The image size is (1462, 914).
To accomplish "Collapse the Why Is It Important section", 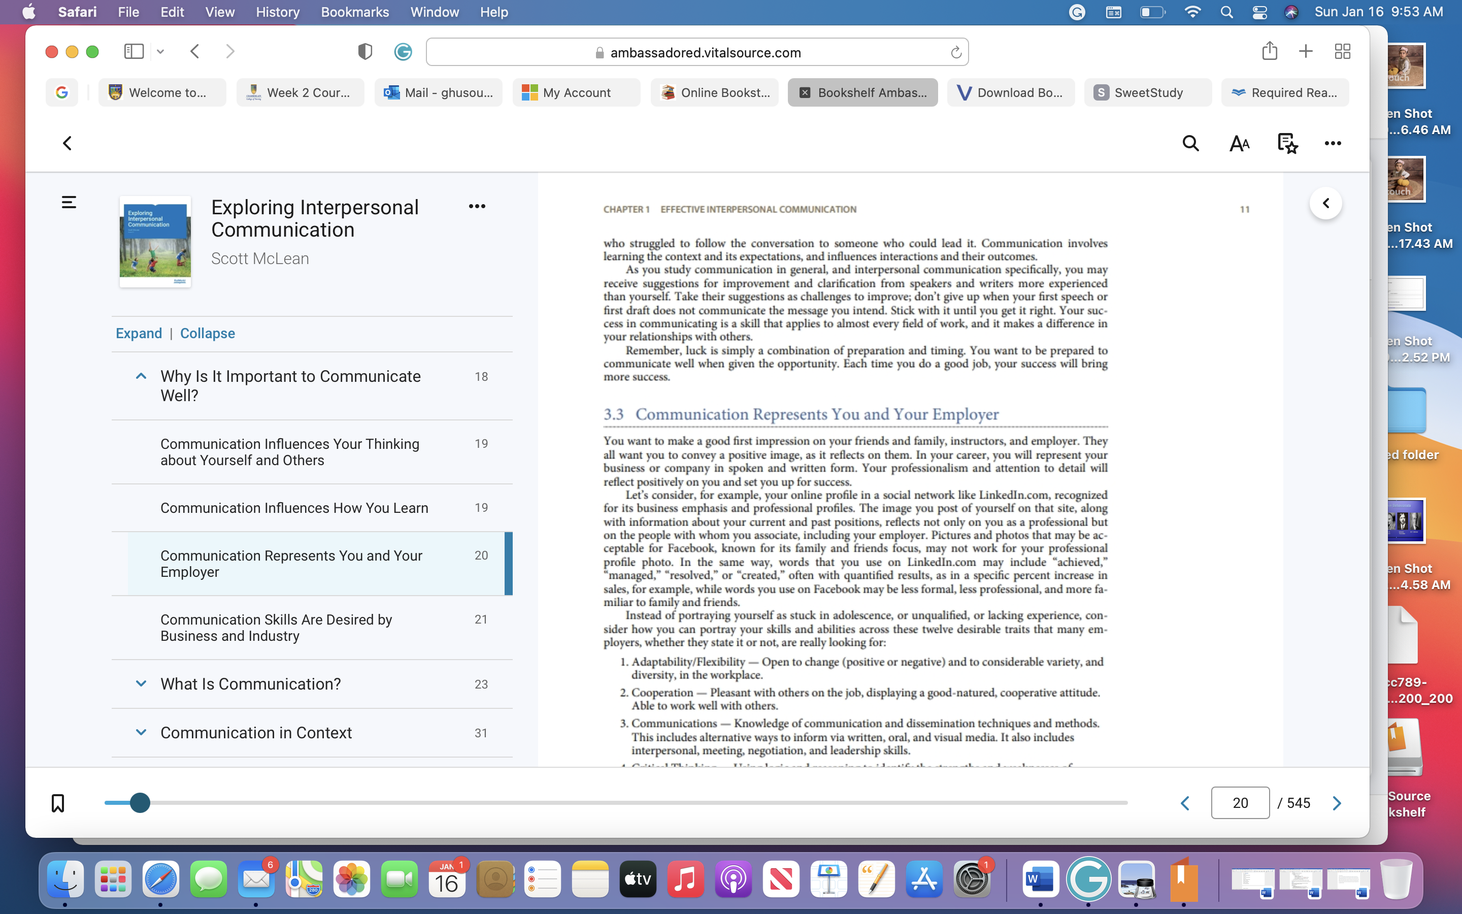I will coord(141,376).
